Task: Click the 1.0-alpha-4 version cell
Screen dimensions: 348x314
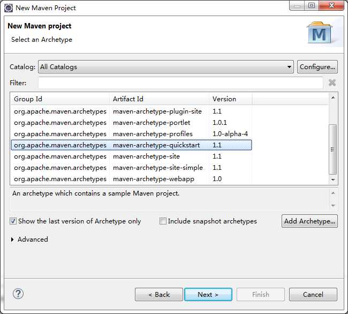Action: [x=230, y=134]
